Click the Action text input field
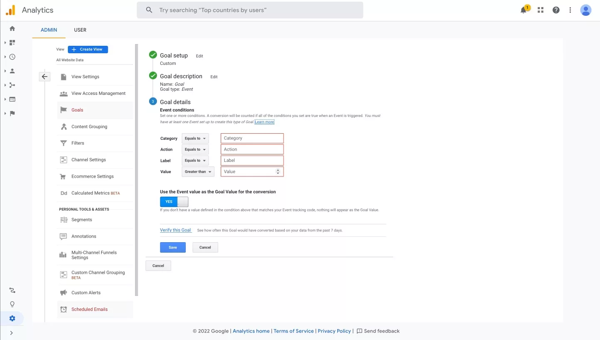The image size is (600, 340). 252,149
